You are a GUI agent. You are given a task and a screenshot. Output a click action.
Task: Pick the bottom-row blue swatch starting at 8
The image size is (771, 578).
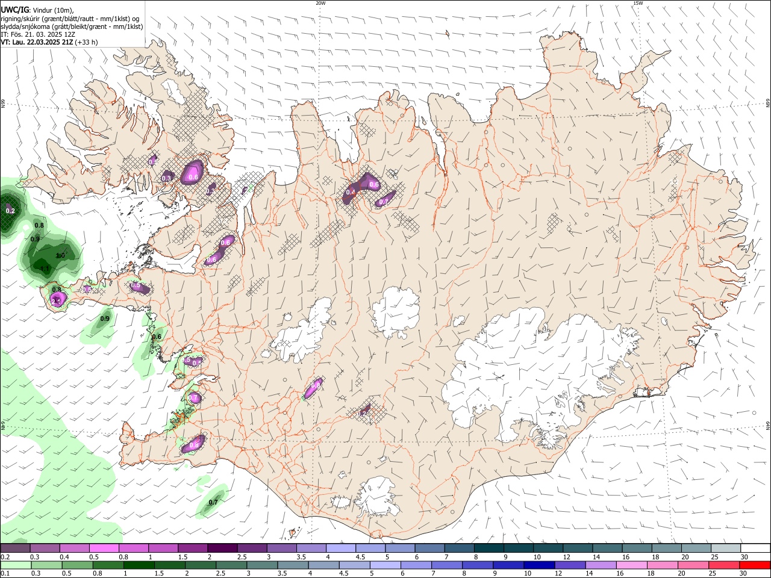pyautogui.click(x=478, y=565)
